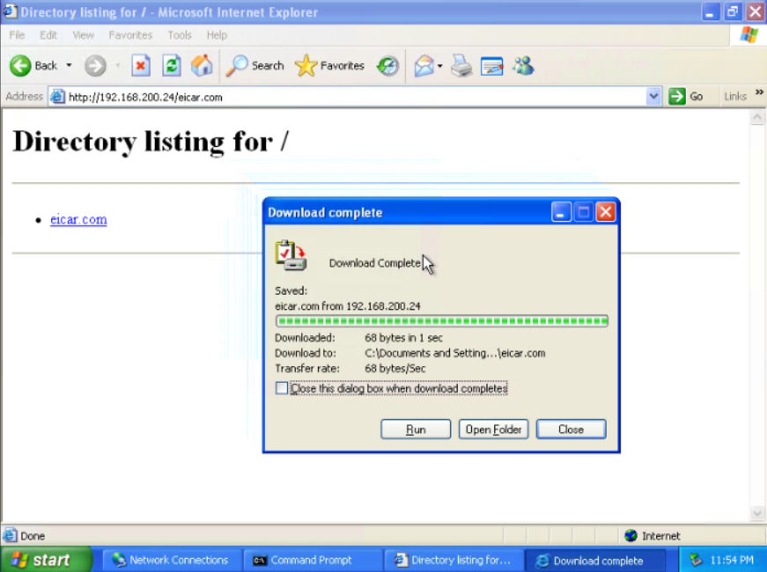Print the page using printer icon
Image resolution: width=767 pixels, height=572 pixels.
[x=461, y=65]
